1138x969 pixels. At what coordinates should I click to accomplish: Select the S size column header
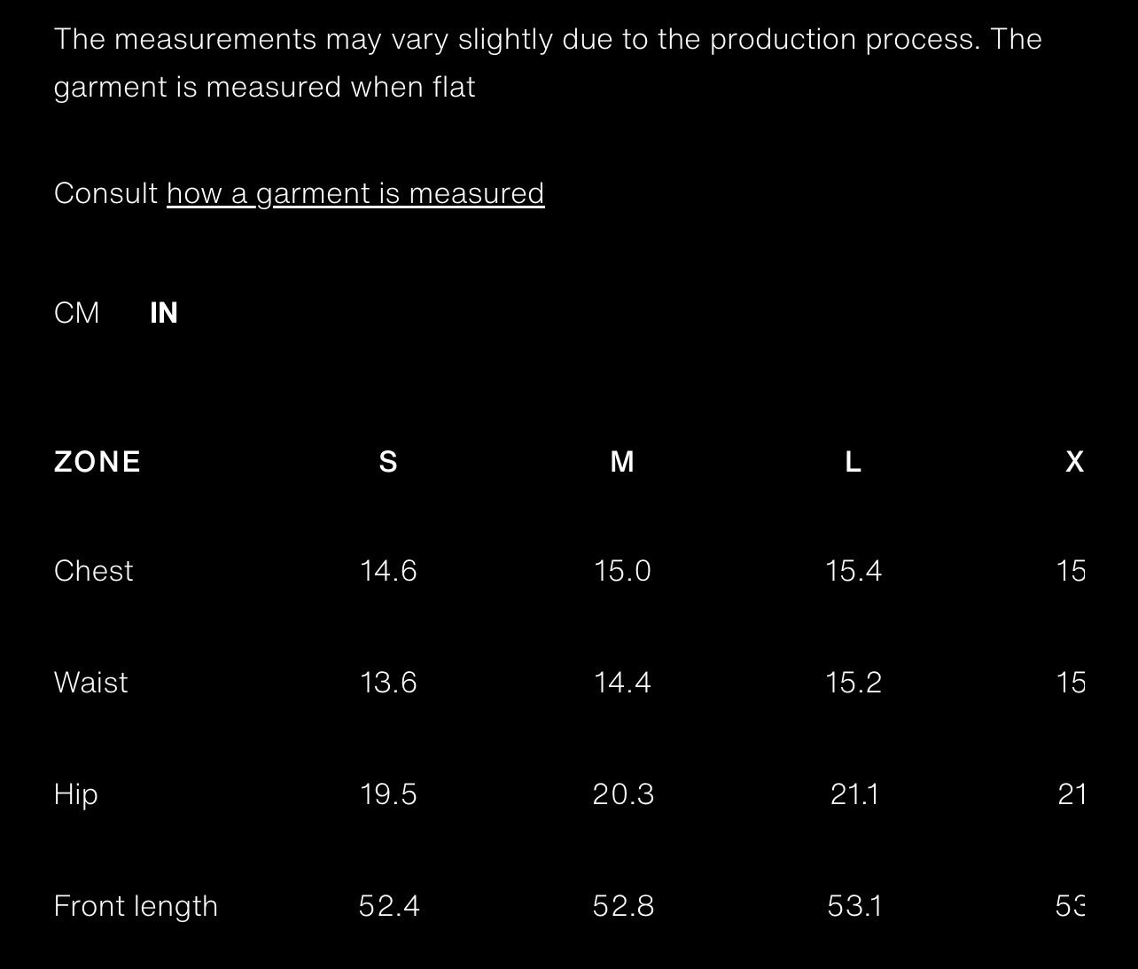(x=388, y=462)
